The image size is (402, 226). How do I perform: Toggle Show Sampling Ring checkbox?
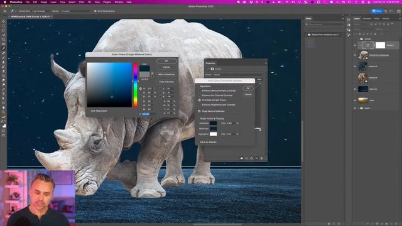pos(95,11)
